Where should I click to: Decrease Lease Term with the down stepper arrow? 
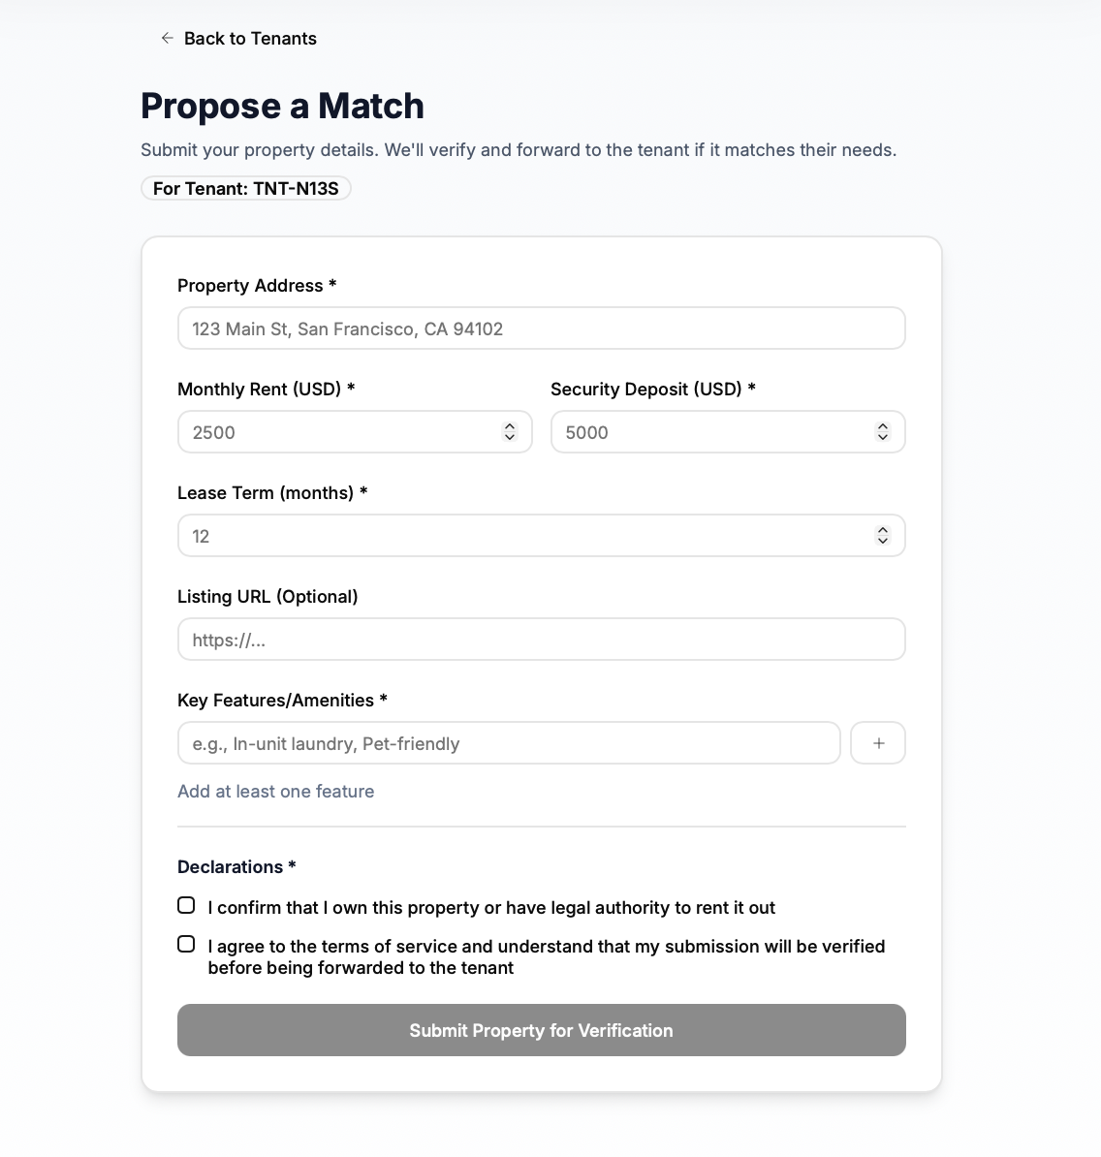coord(883,541)
